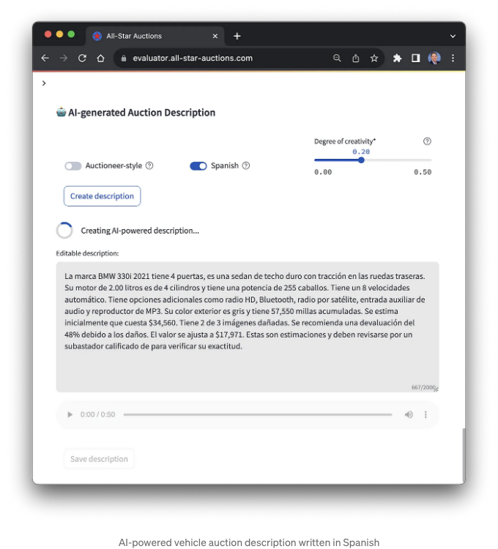Click the audio progress track
Screen dimensions: 498x549
click(258, 414)
